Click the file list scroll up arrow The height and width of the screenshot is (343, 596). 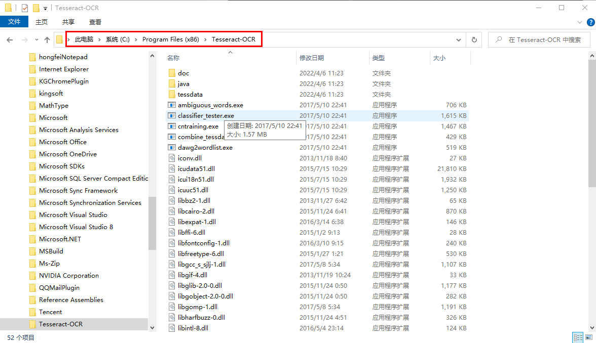point(592,56)
